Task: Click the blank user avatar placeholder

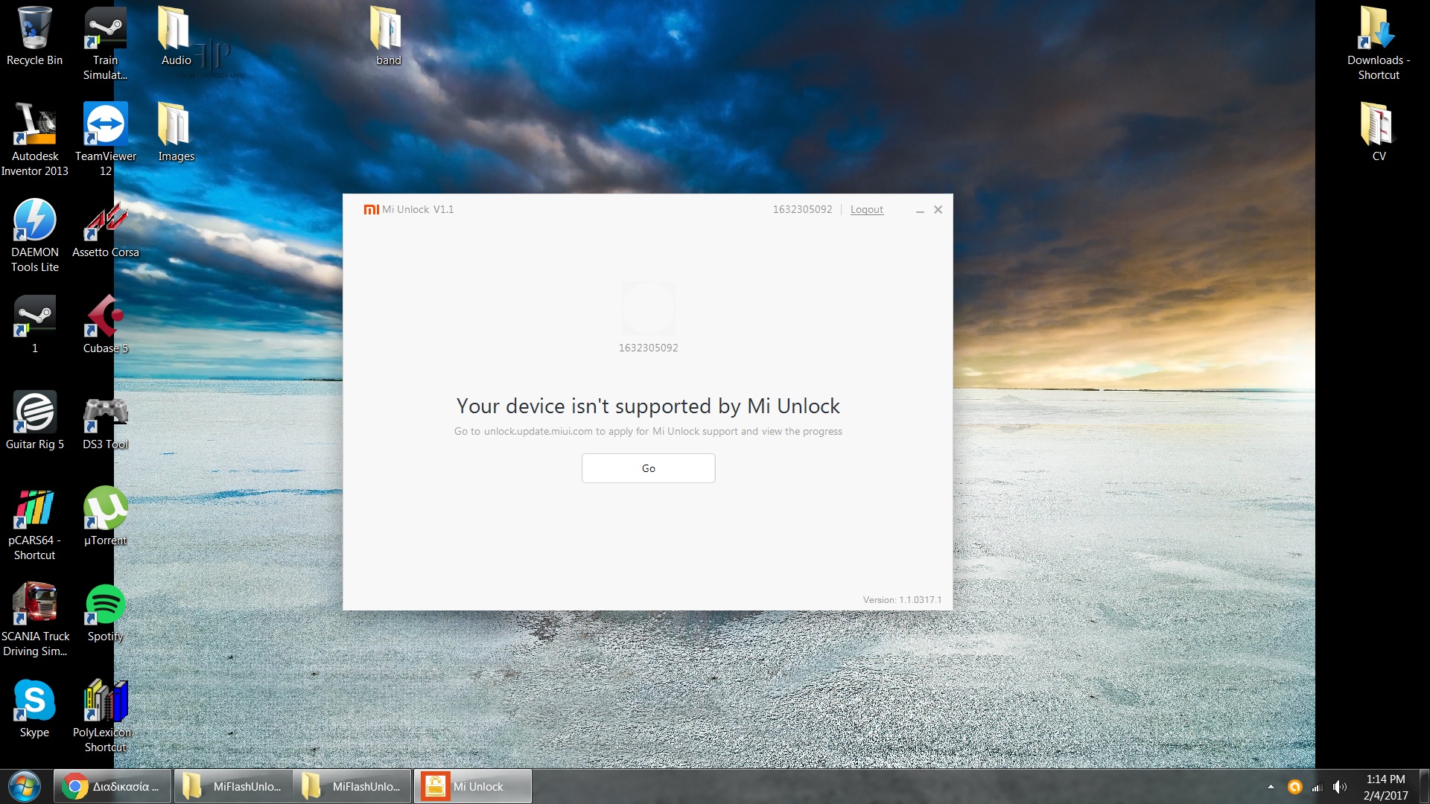Action: click(648, 308)
